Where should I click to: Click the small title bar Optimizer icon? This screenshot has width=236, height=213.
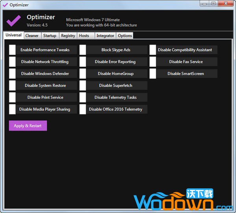coord(5,5)
